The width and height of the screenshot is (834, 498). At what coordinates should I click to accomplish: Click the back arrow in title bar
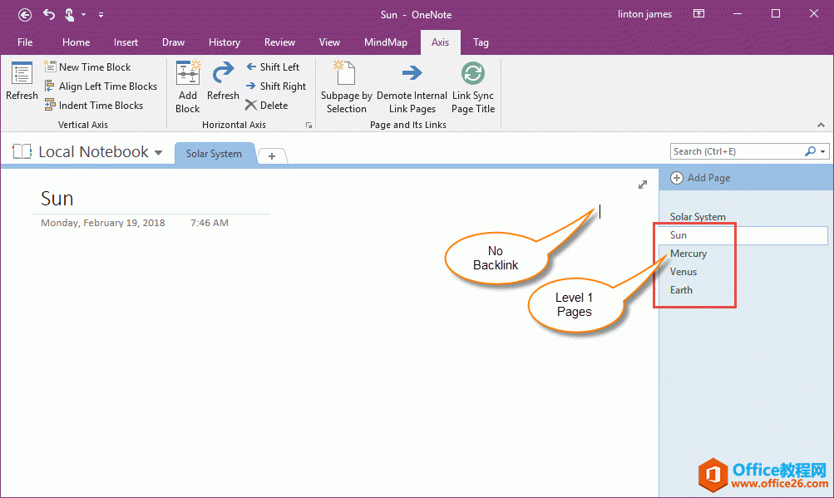(x=25, y=14)
